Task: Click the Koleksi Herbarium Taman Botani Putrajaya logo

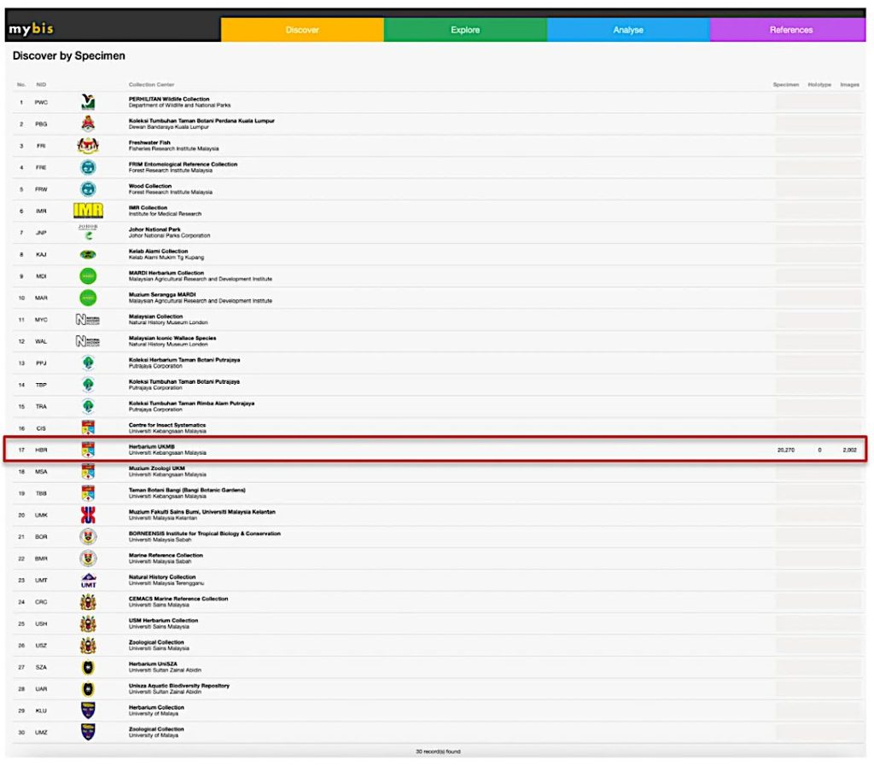Action: point(88,363)
